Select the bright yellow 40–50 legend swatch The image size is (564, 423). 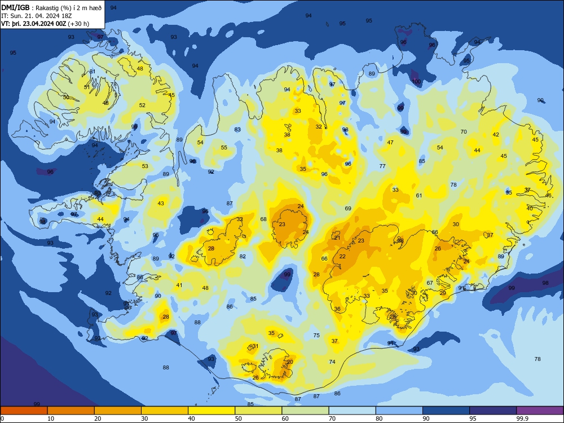(211, 411)
